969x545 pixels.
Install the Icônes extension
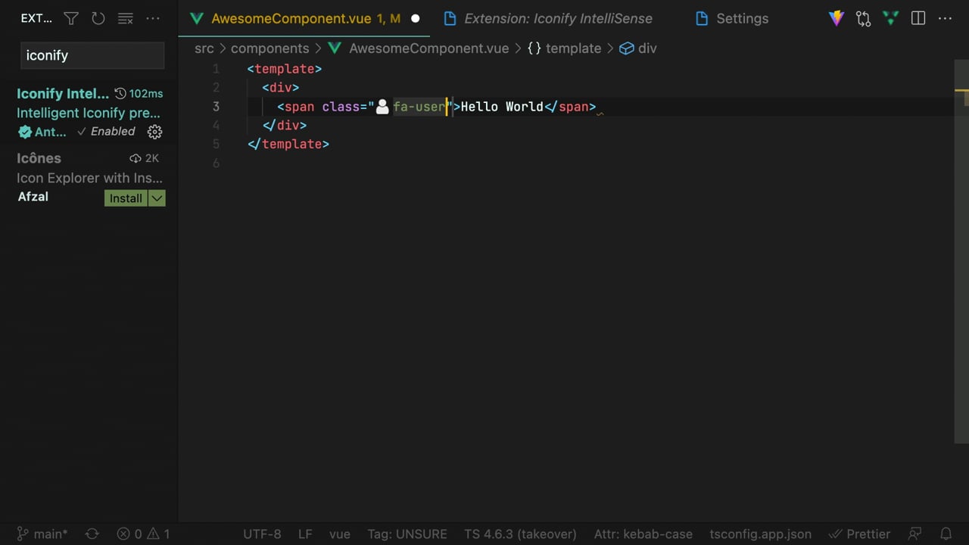point(126,198)
